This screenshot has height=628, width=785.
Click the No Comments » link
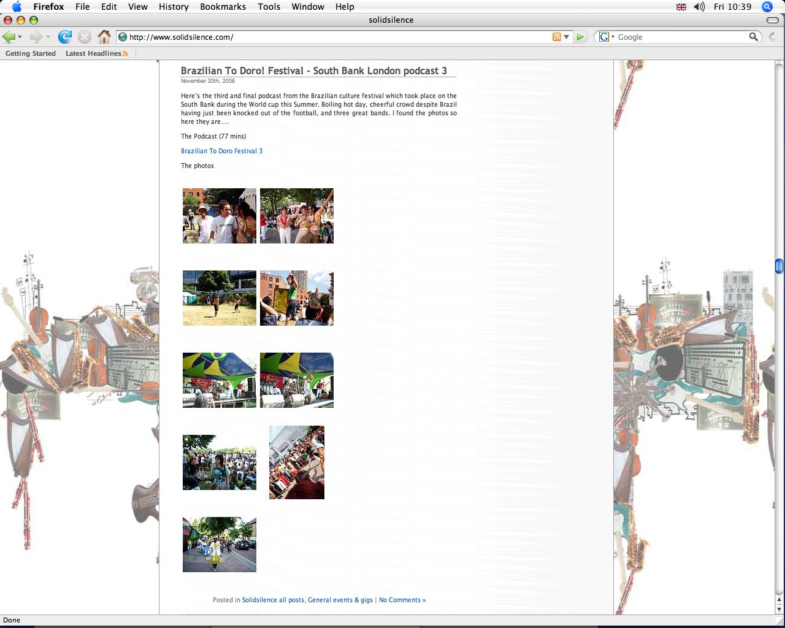point(402,600)
